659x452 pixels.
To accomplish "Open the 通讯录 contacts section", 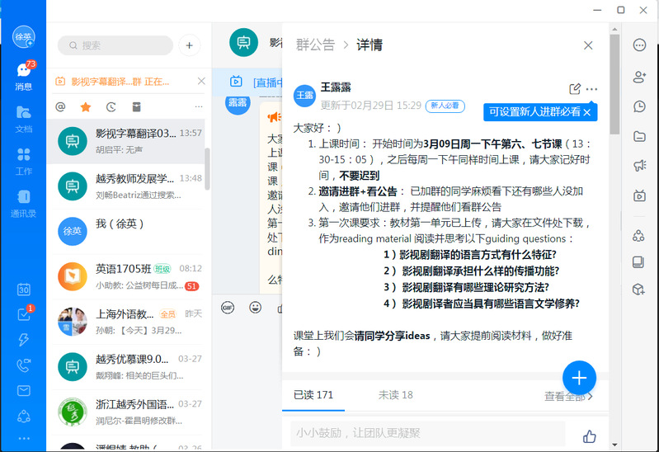I will pos(23,203).
